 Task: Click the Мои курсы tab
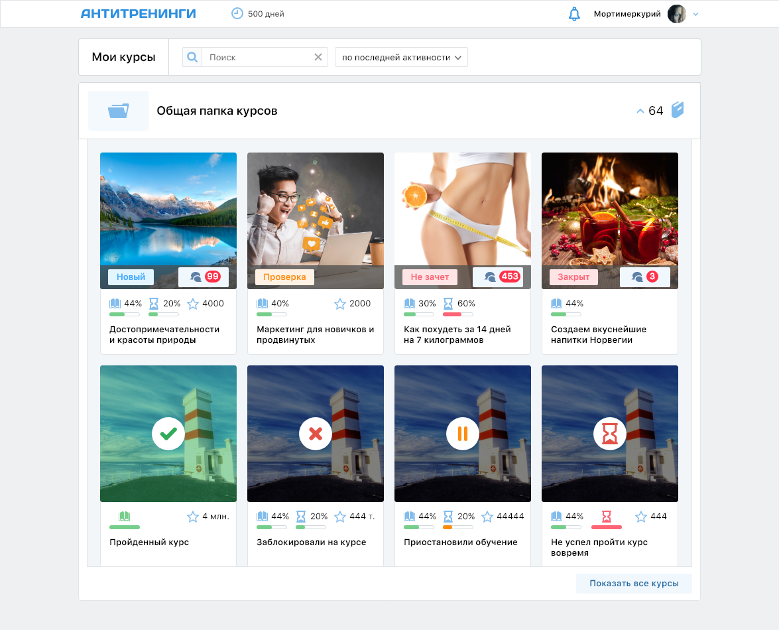click(124, 57)
